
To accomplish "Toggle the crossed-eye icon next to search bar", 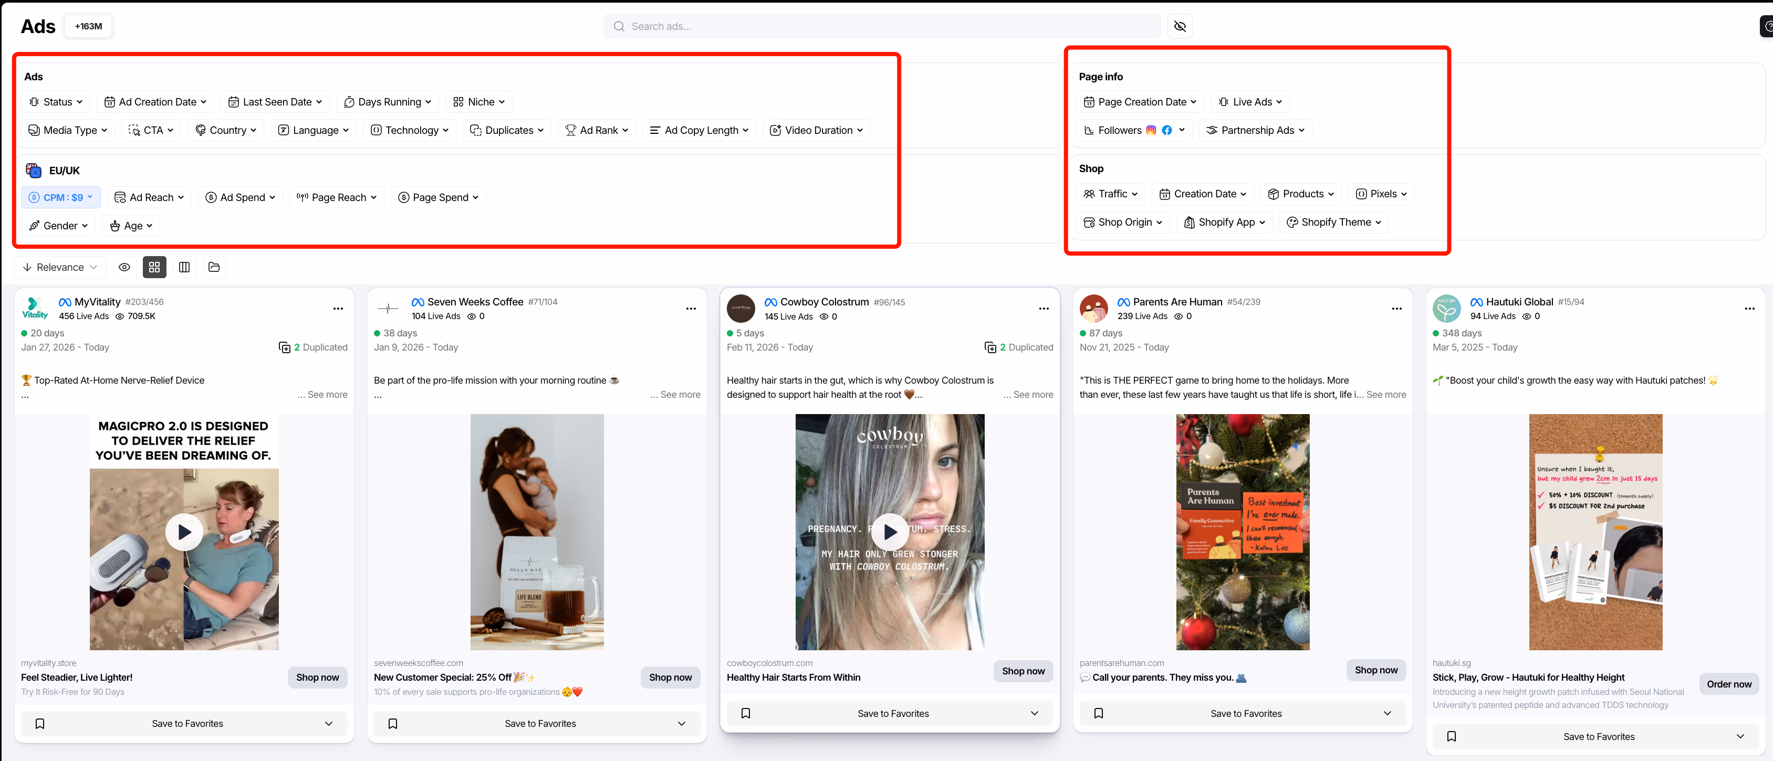I will (1180, 26).
